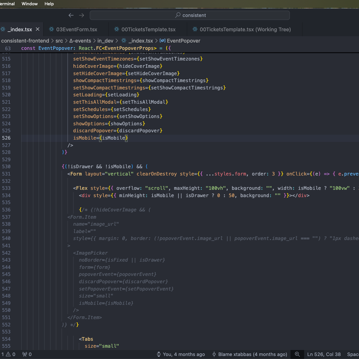The height and width of the screenshot is (359, 359).
Task: Click the magnifier zoom icon in status bar
Action: click(297, 354)
